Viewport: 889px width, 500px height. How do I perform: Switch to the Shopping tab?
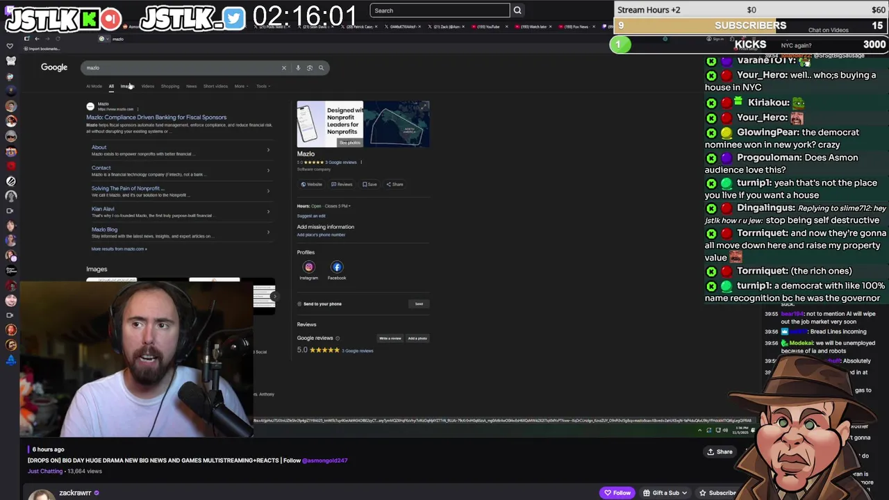(x=170, y=86)
